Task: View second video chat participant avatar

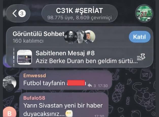Action: 80,37
